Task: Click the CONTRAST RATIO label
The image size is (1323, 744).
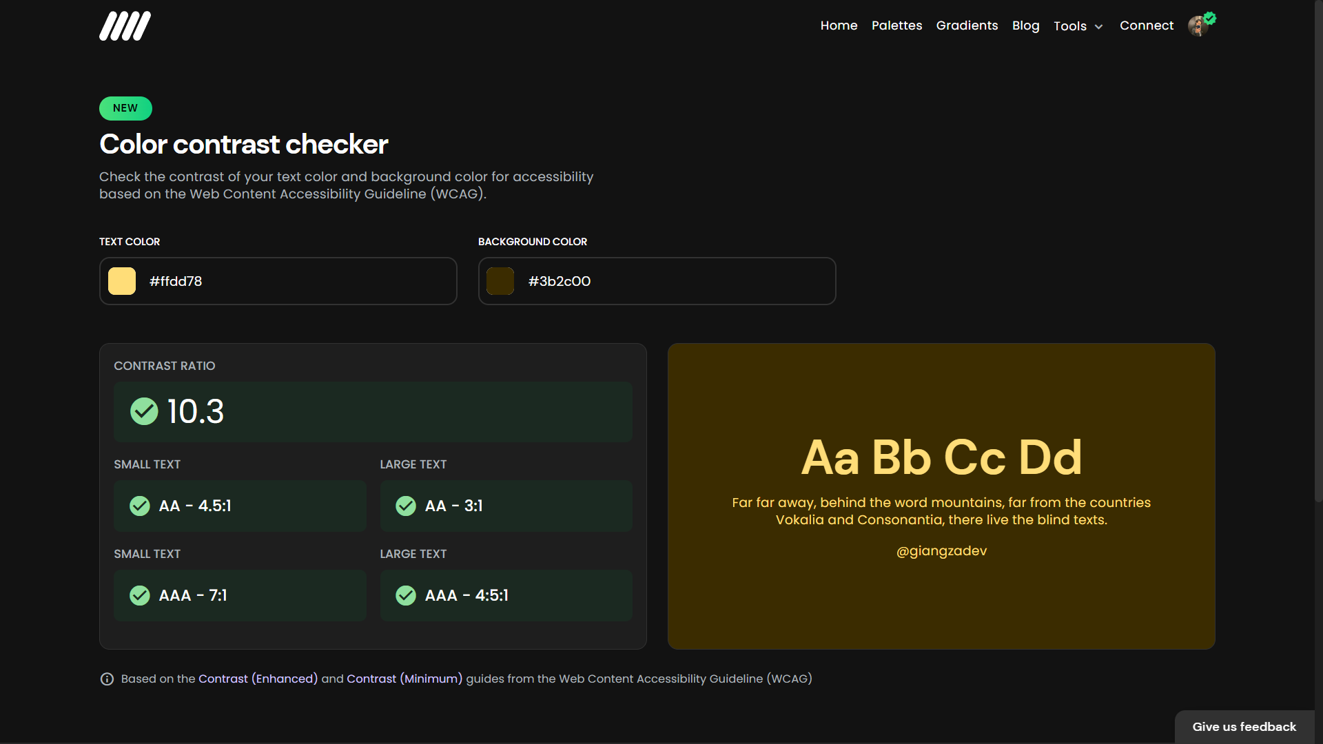Action: click(x=165, y=366)
